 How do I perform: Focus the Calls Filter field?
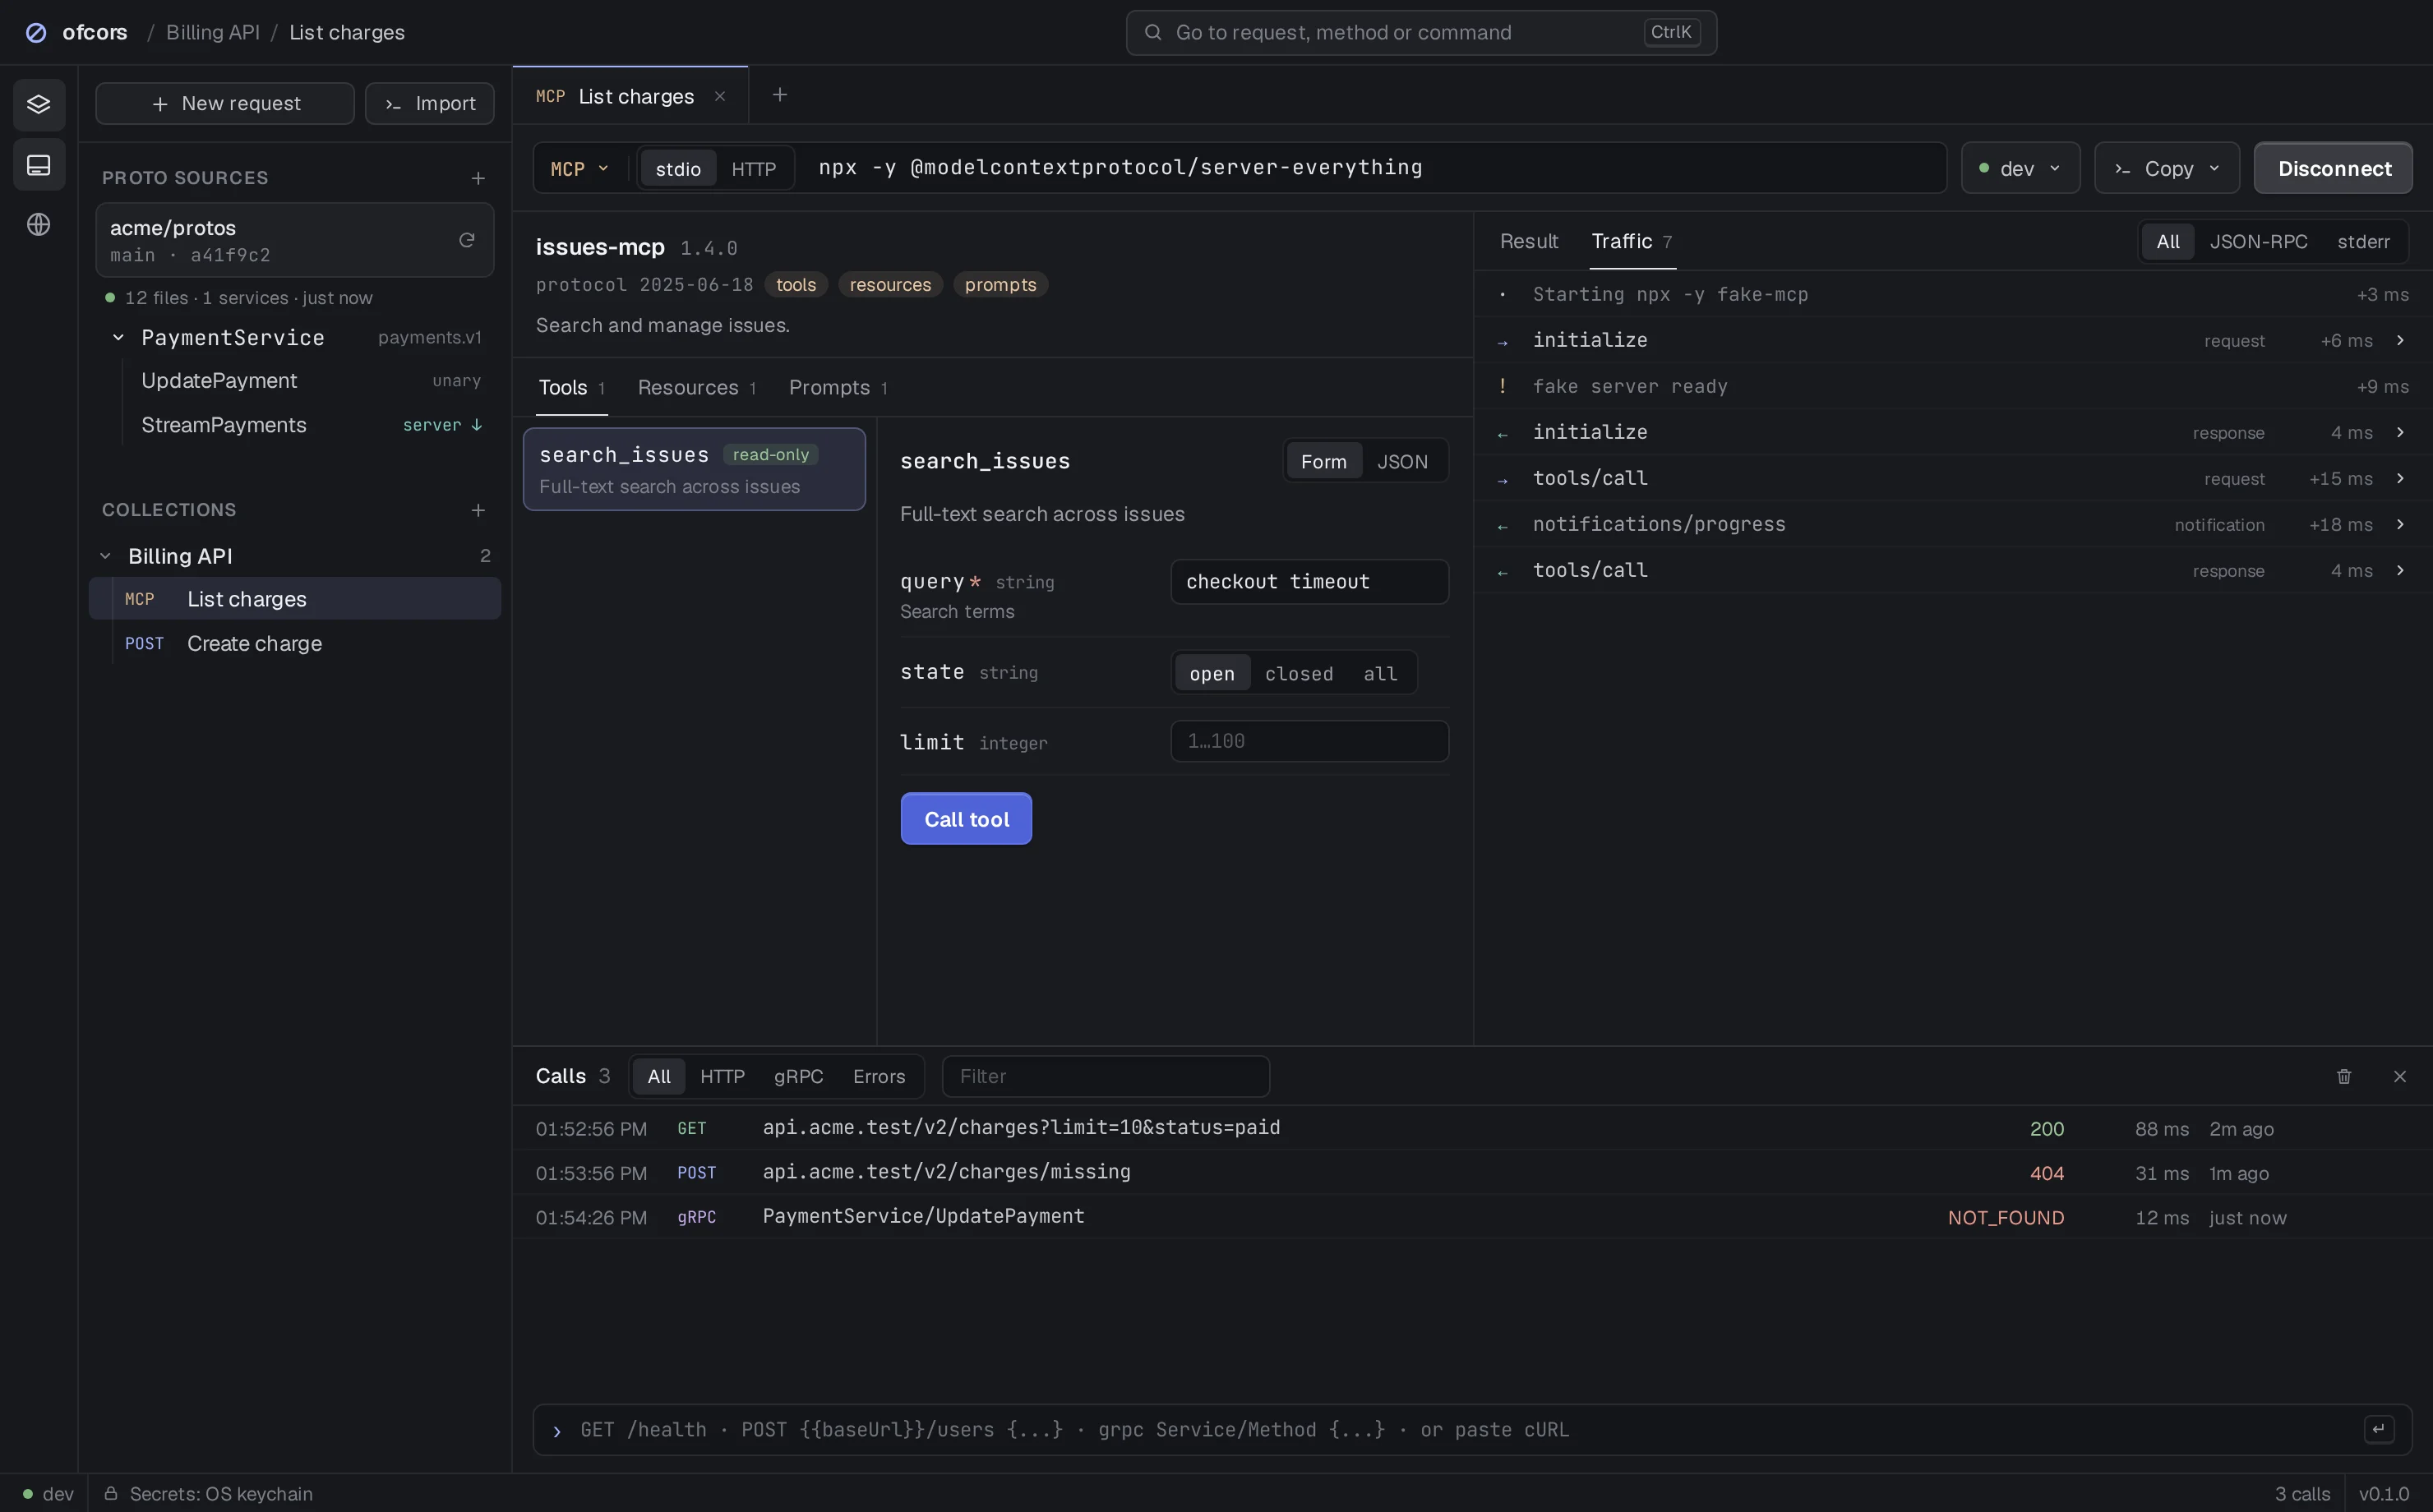(1105, 1076)
